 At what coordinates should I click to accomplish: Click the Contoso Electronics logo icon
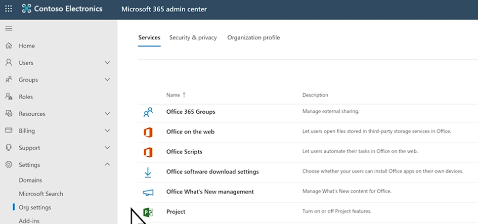(x=26, y=9)
